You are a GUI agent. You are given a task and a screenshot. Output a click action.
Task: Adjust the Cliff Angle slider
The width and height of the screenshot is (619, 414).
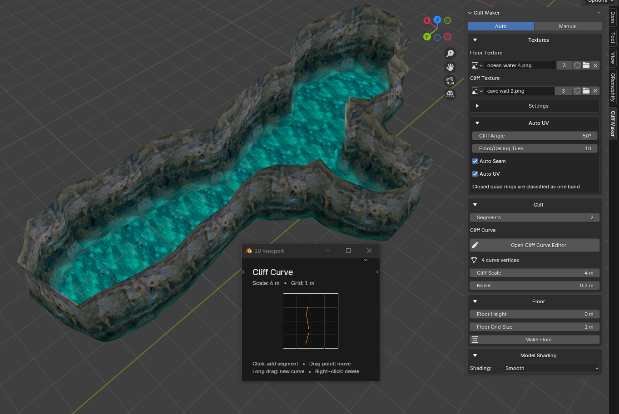(535, 136)
